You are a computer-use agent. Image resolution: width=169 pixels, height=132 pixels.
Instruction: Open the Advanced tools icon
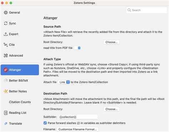[x=6, y=56]
